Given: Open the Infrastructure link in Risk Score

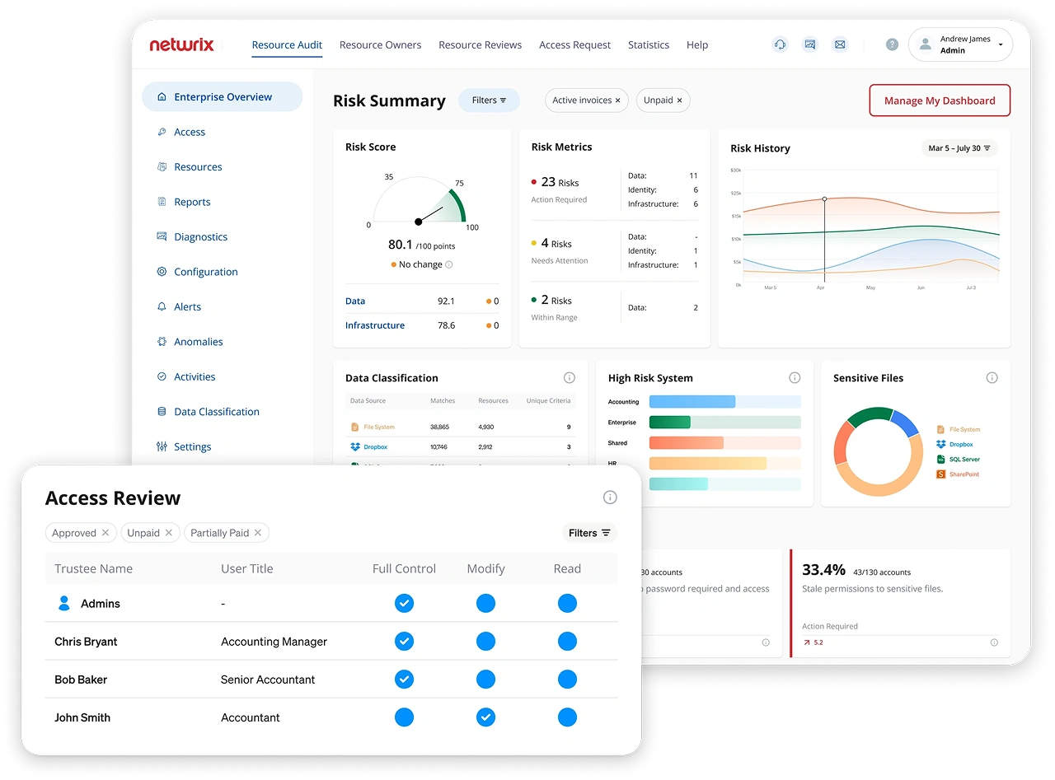Looking at the screenshot, I should click(x=375, y=325).
